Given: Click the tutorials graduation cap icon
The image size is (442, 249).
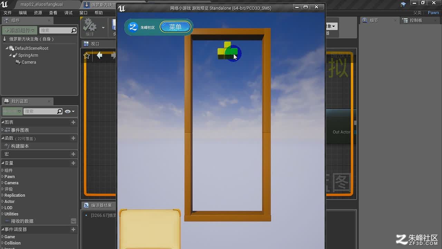Looking at the screenshot, I should pos(403,4).
